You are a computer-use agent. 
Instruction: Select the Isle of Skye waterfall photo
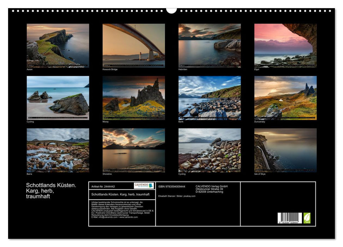[285, 150]
